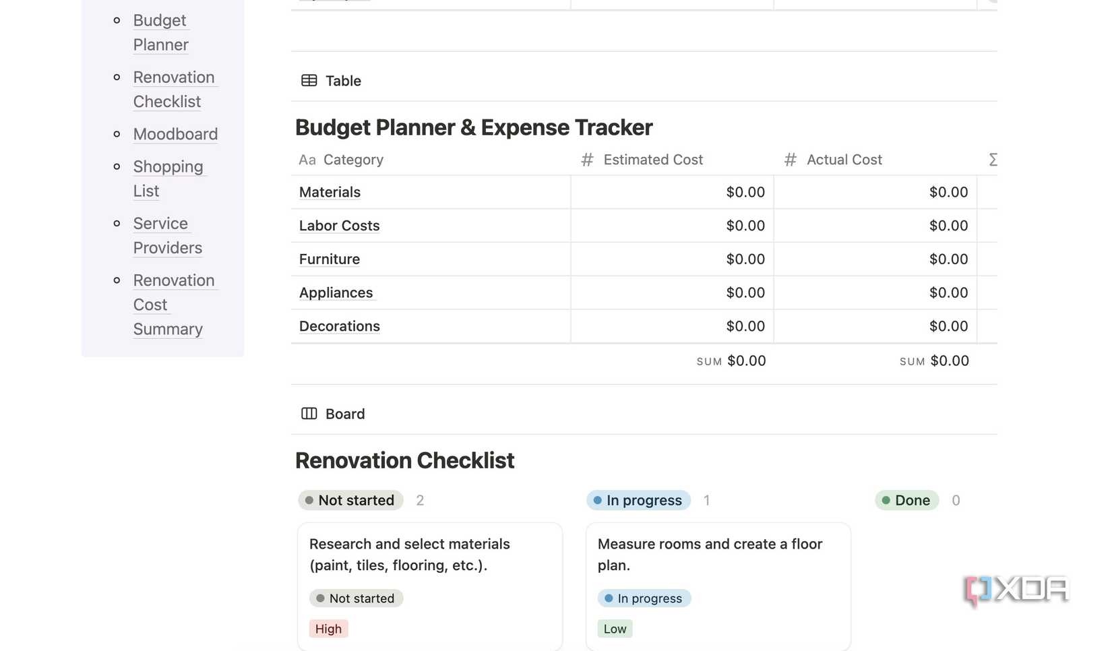
Task: Open the Shopping List link
Action: click(167, 179)
